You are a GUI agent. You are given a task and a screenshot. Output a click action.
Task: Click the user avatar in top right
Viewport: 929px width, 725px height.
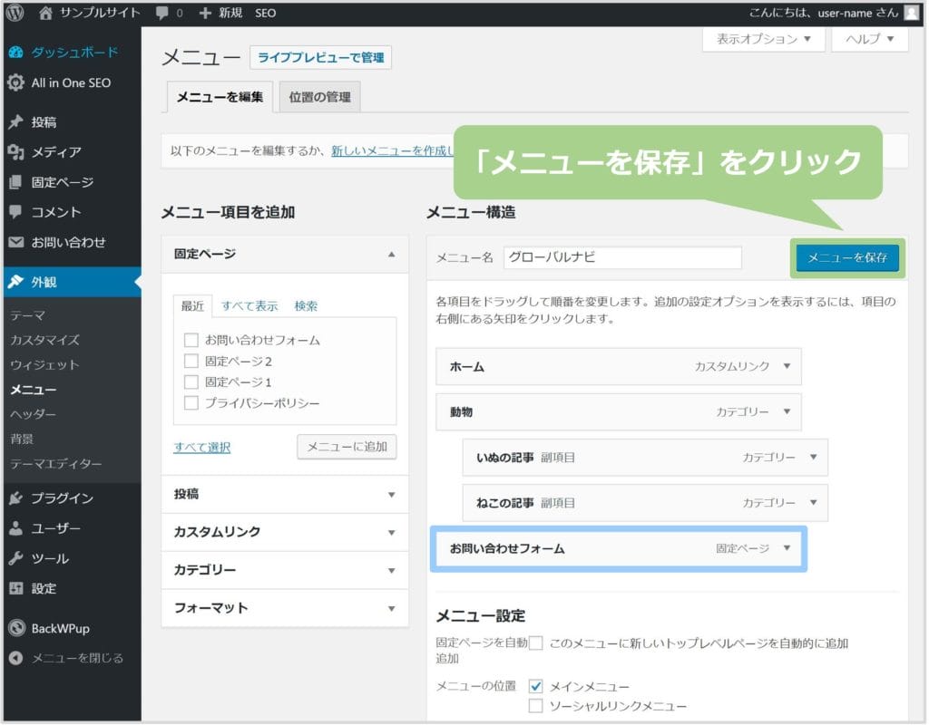pos(910,13)
